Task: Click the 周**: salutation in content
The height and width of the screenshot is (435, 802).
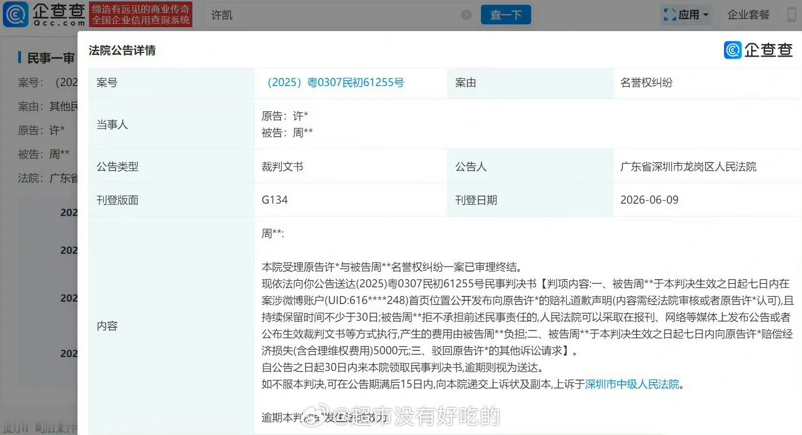Action: click(x=273, y=233)
